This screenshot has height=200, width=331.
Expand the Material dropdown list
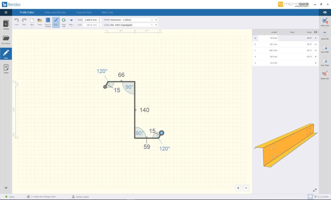pyautogui.click(x=152, y=20)
